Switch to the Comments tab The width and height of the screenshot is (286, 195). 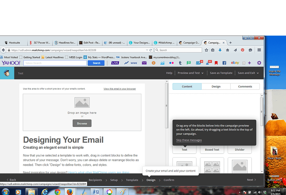pyautogui.click(x=245, y=86)
